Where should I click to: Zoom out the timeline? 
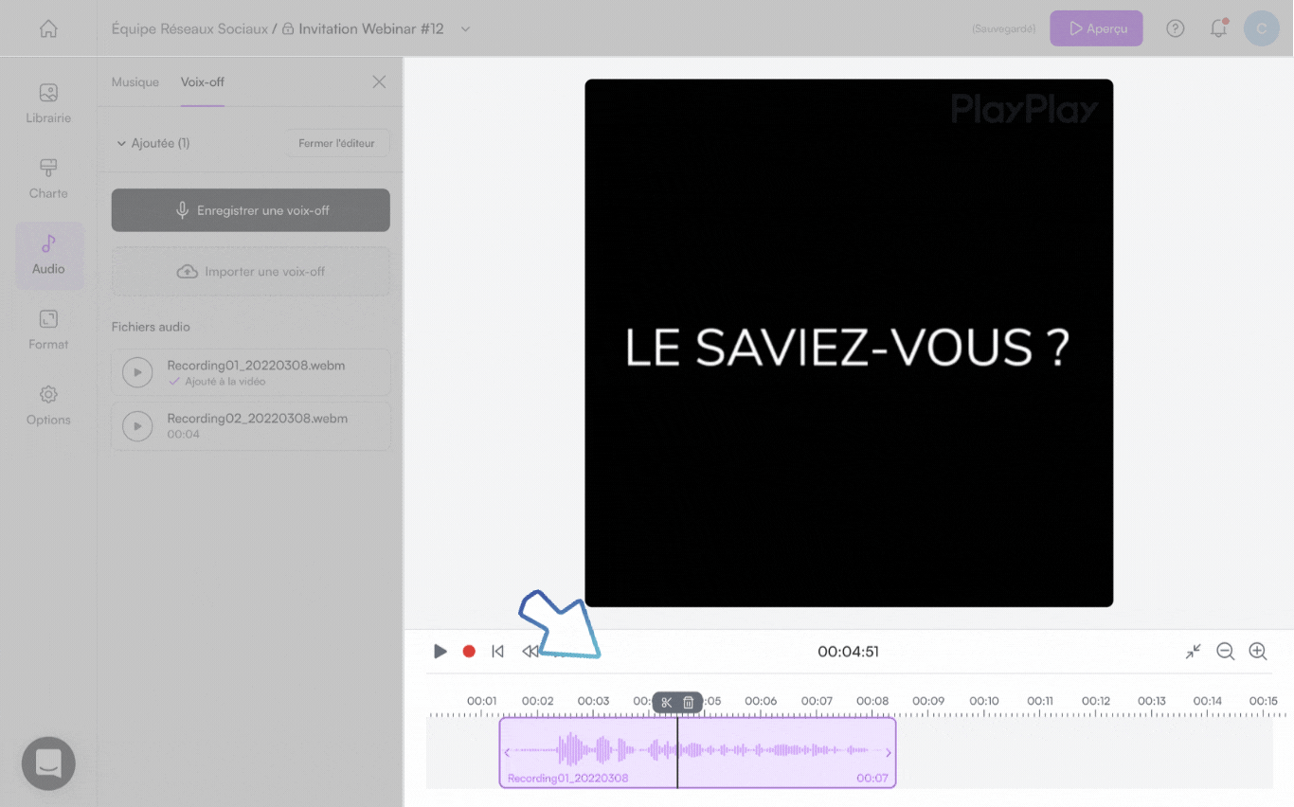[1226, 652]
